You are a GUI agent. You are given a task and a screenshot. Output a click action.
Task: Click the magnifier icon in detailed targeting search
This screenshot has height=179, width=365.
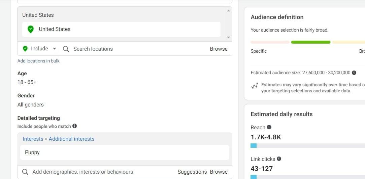click(x=25, y=172)
